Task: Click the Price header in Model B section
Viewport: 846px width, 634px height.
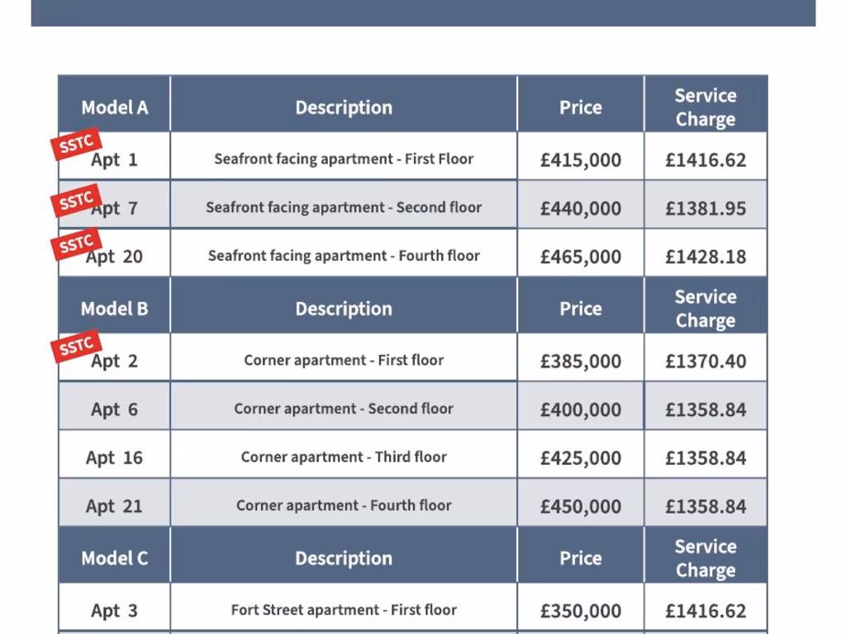Action: 580,309
